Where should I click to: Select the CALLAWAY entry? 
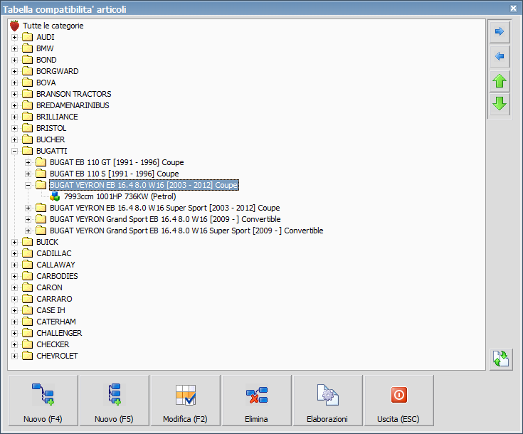click(56, 265)
